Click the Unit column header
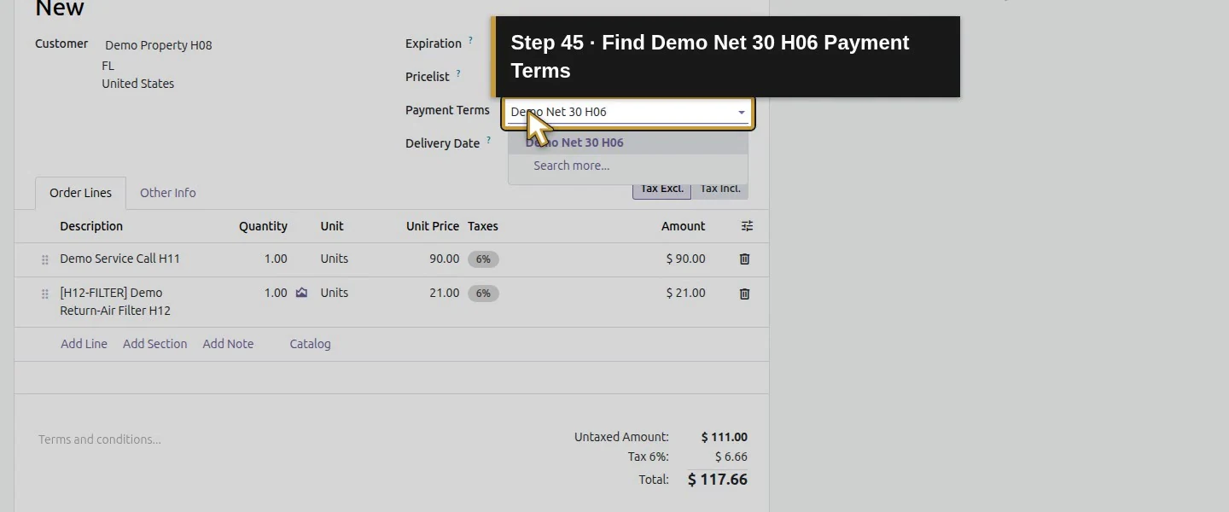 click(x=332, y=226)
